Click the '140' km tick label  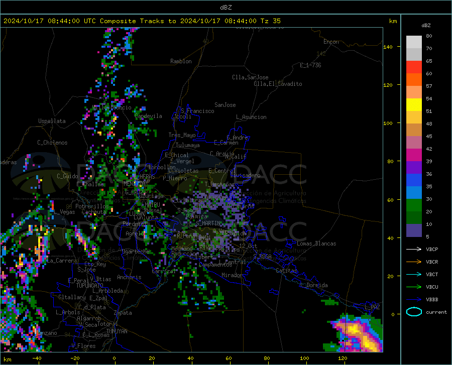[388, 47]
